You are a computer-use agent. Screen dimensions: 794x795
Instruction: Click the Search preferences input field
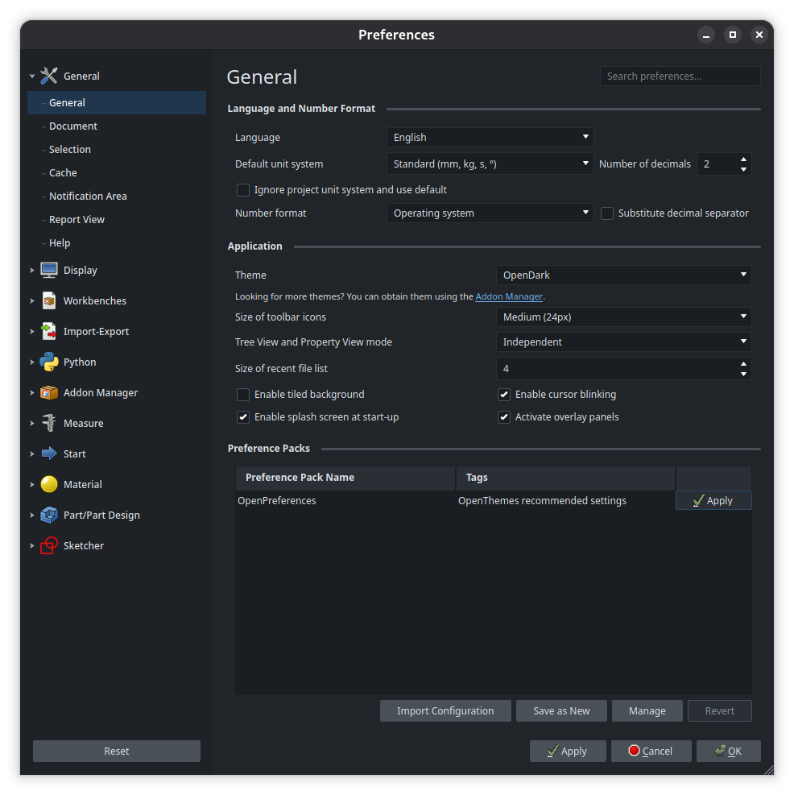[x=680, y=77]
